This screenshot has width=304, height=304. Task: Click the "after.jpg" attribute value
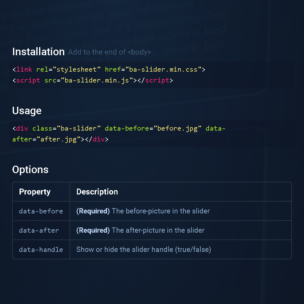point(59,139)
